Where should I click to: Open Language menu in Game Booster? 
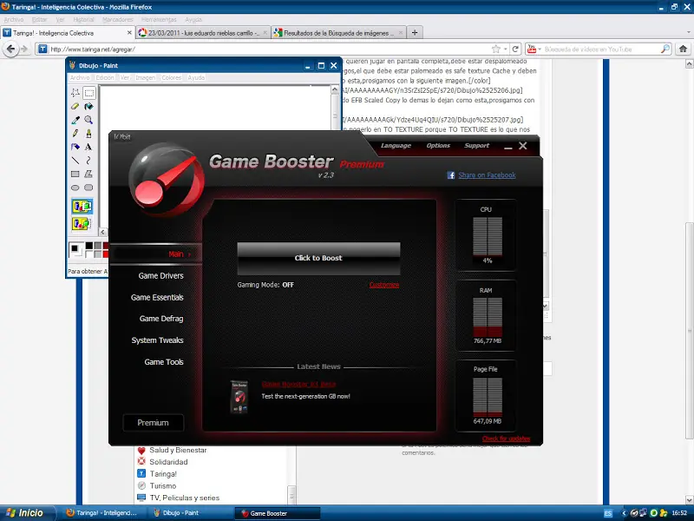pos(396,146)
